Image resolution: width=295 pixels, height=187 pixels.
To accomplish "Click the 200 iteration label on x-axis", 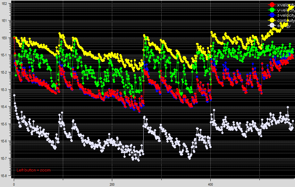I will coord(112,185).
